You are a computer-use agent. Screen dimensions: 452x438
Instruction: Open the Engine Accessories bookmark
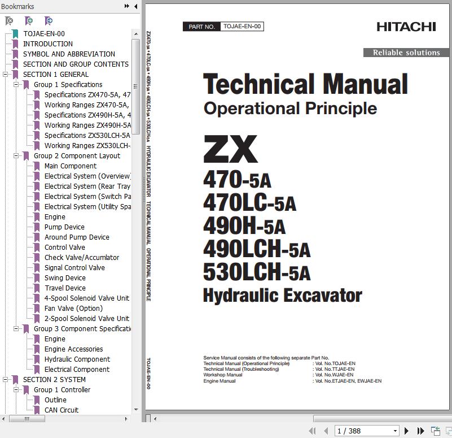73,349
